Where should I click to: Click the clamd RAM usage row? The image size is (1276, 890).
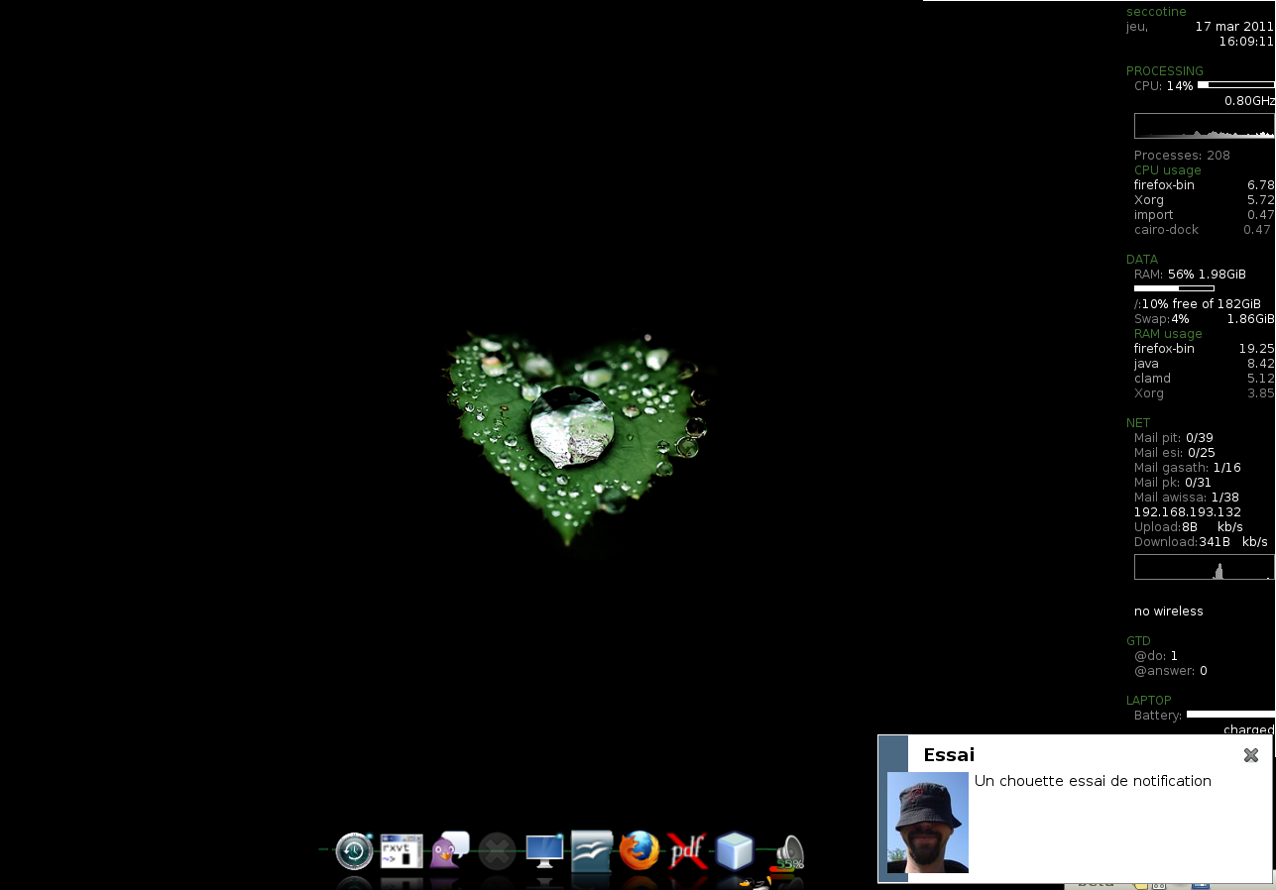click(x=1204, y=379)
